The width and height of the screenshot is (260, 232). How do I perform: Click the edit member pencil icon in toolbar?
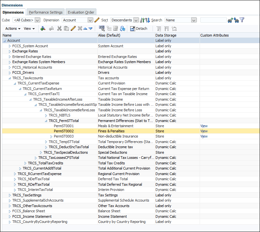pos(73,28)
